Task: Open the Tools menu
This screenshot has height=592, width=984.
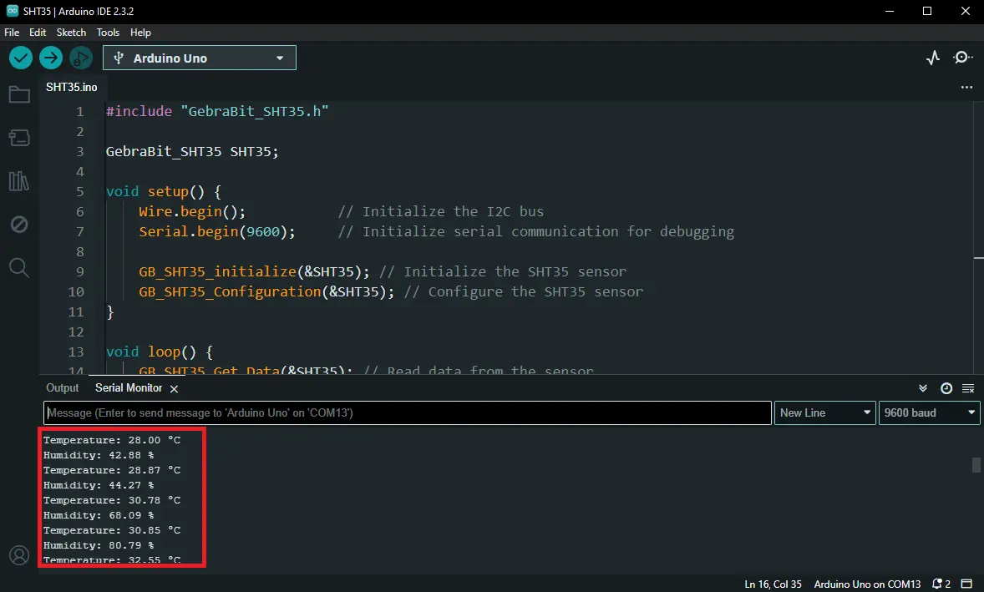Action: click(108, 33)
